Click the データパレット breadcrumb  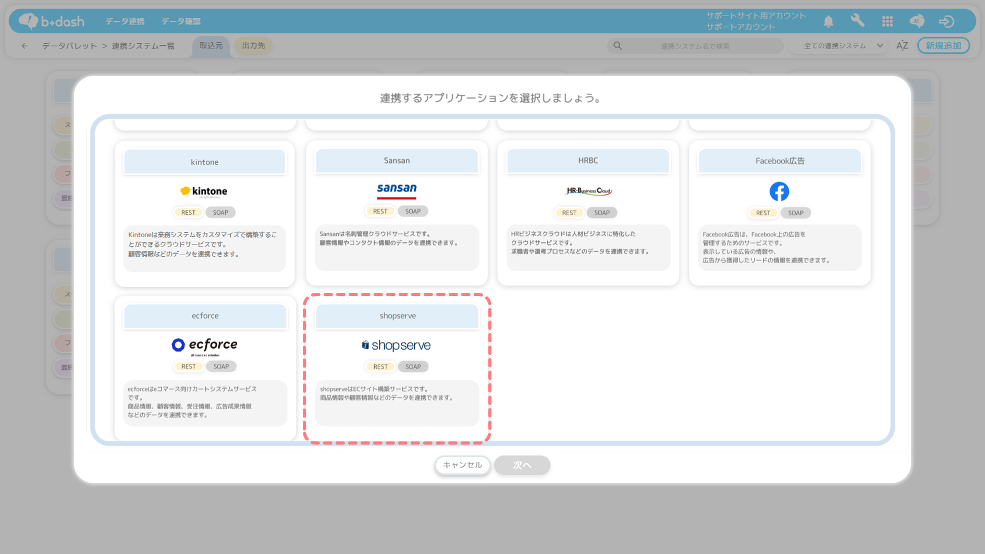[x=70, y=46]
